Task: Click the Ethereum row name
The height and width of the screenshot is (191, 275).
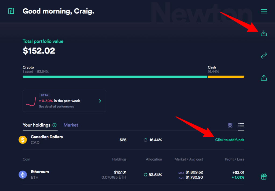Action: click(x=40, y=172)
